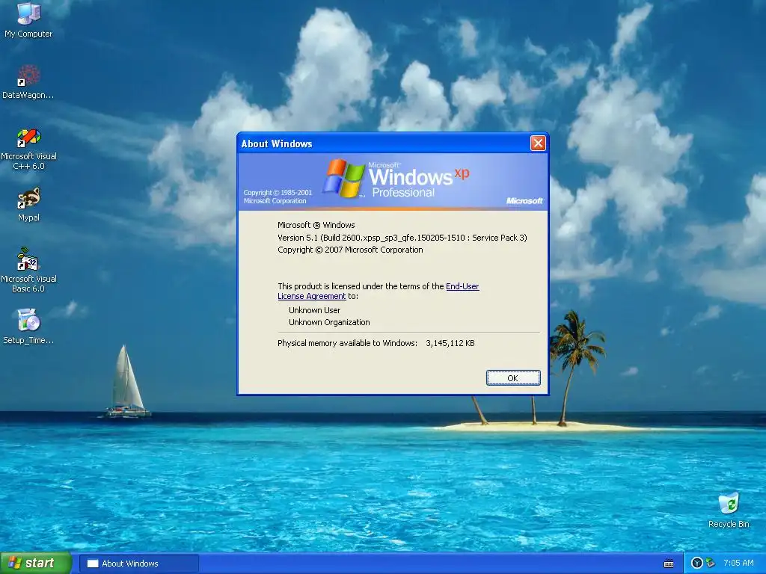766x574 pixels.
Task: Click the Windows XP flag logo
Action: click(343, 178)
